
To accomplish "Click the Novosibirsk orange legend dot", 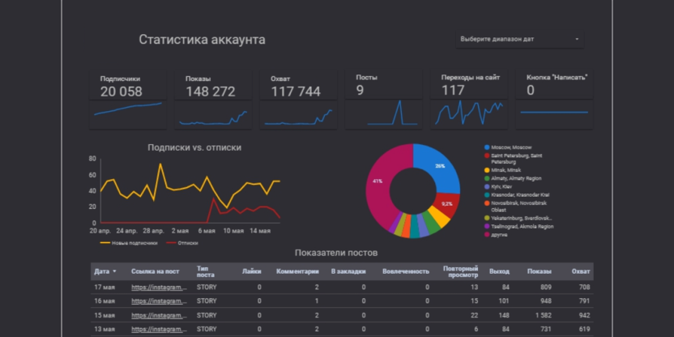I will 486,202.
